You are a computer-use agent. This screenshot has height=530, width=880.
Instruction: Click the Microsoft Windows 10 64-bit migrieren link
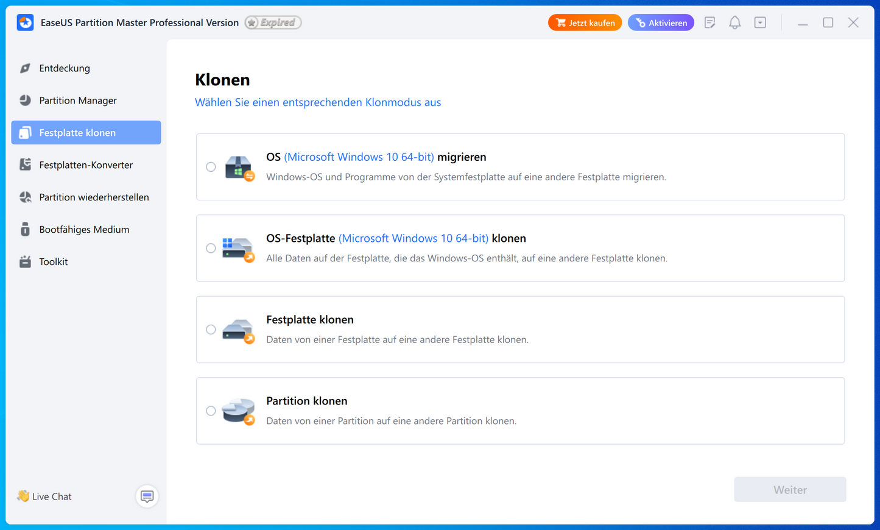[359, 157]
